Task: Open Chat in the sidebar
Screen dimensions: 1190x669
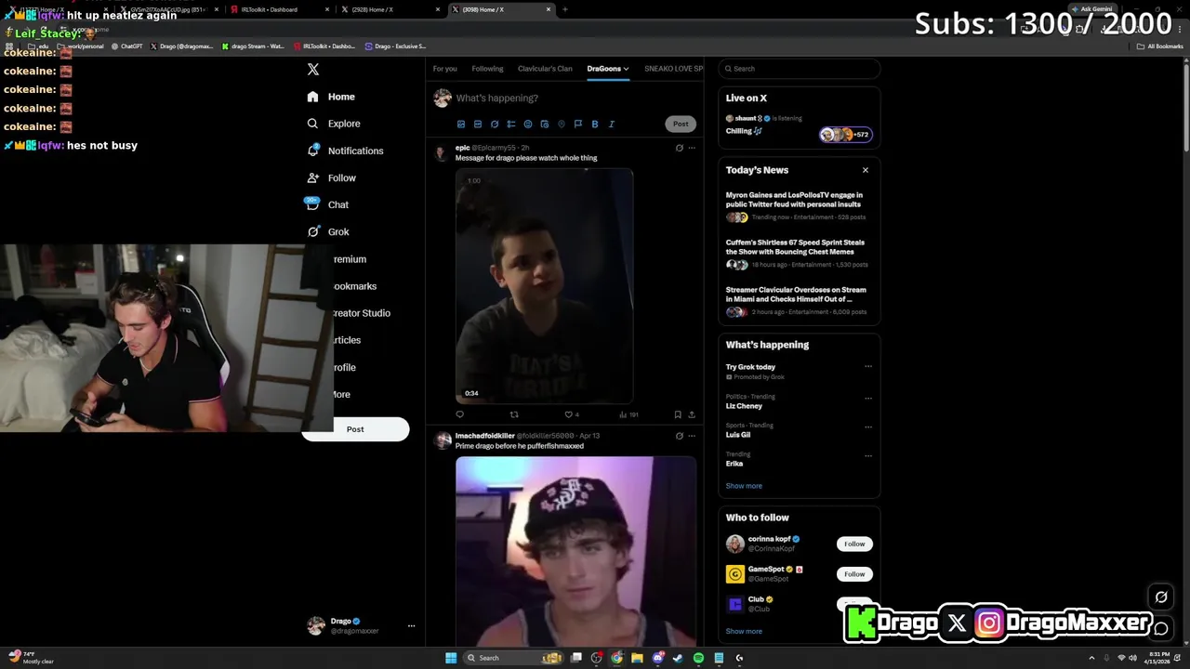Action: coord(327,204)
